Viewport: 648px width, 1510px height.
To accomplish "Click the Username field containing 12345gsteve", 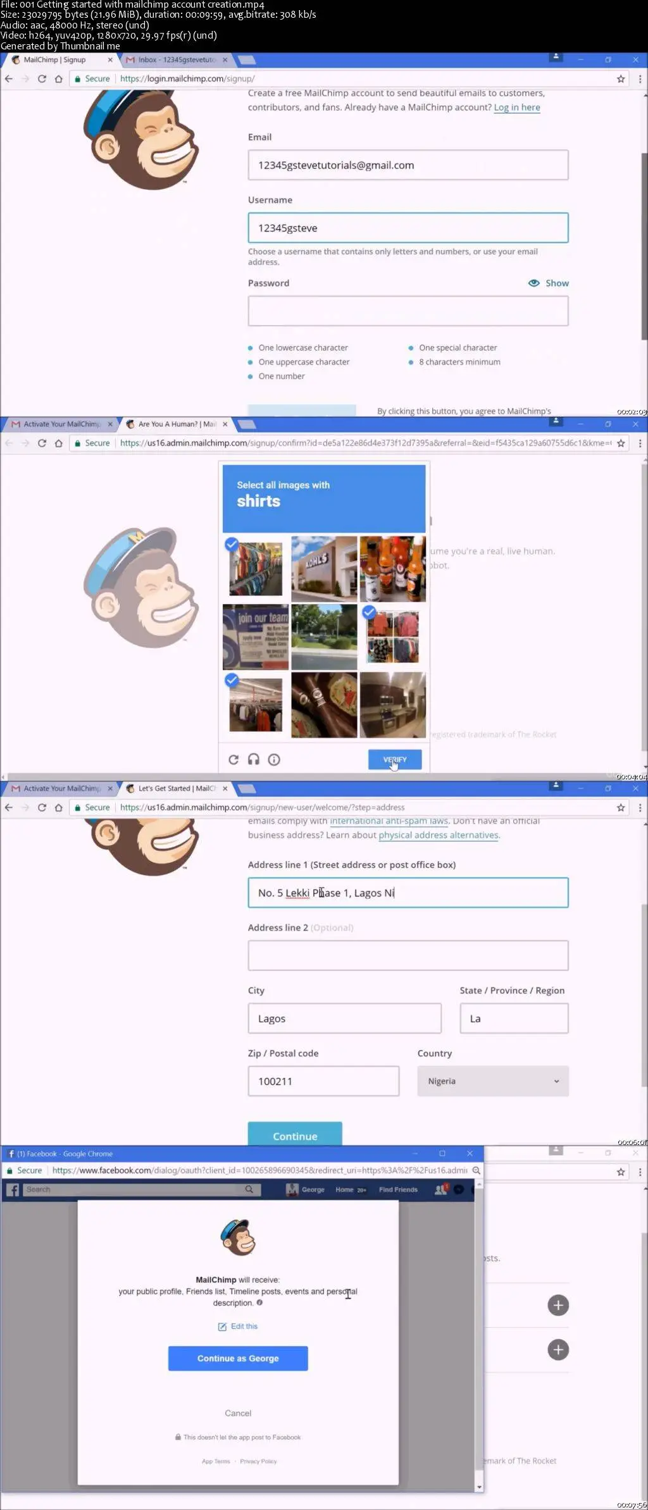I will click(x=408, y=228).
